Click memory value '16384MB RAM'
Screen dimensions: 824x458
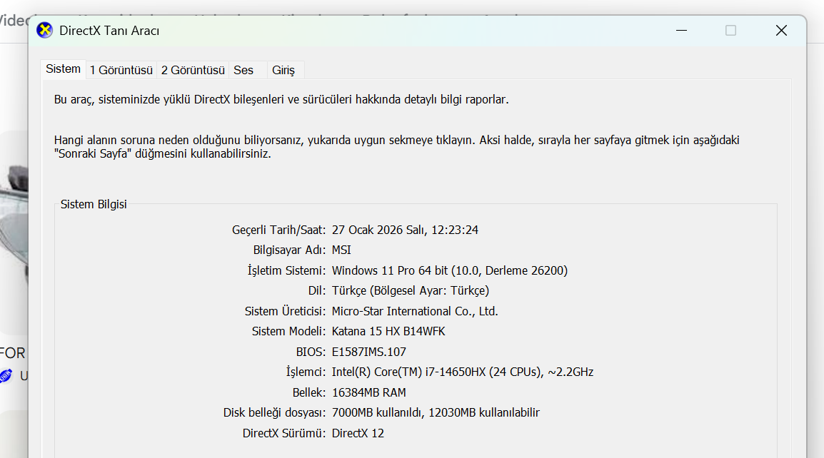pyautogui.click(x=369, y=392)
